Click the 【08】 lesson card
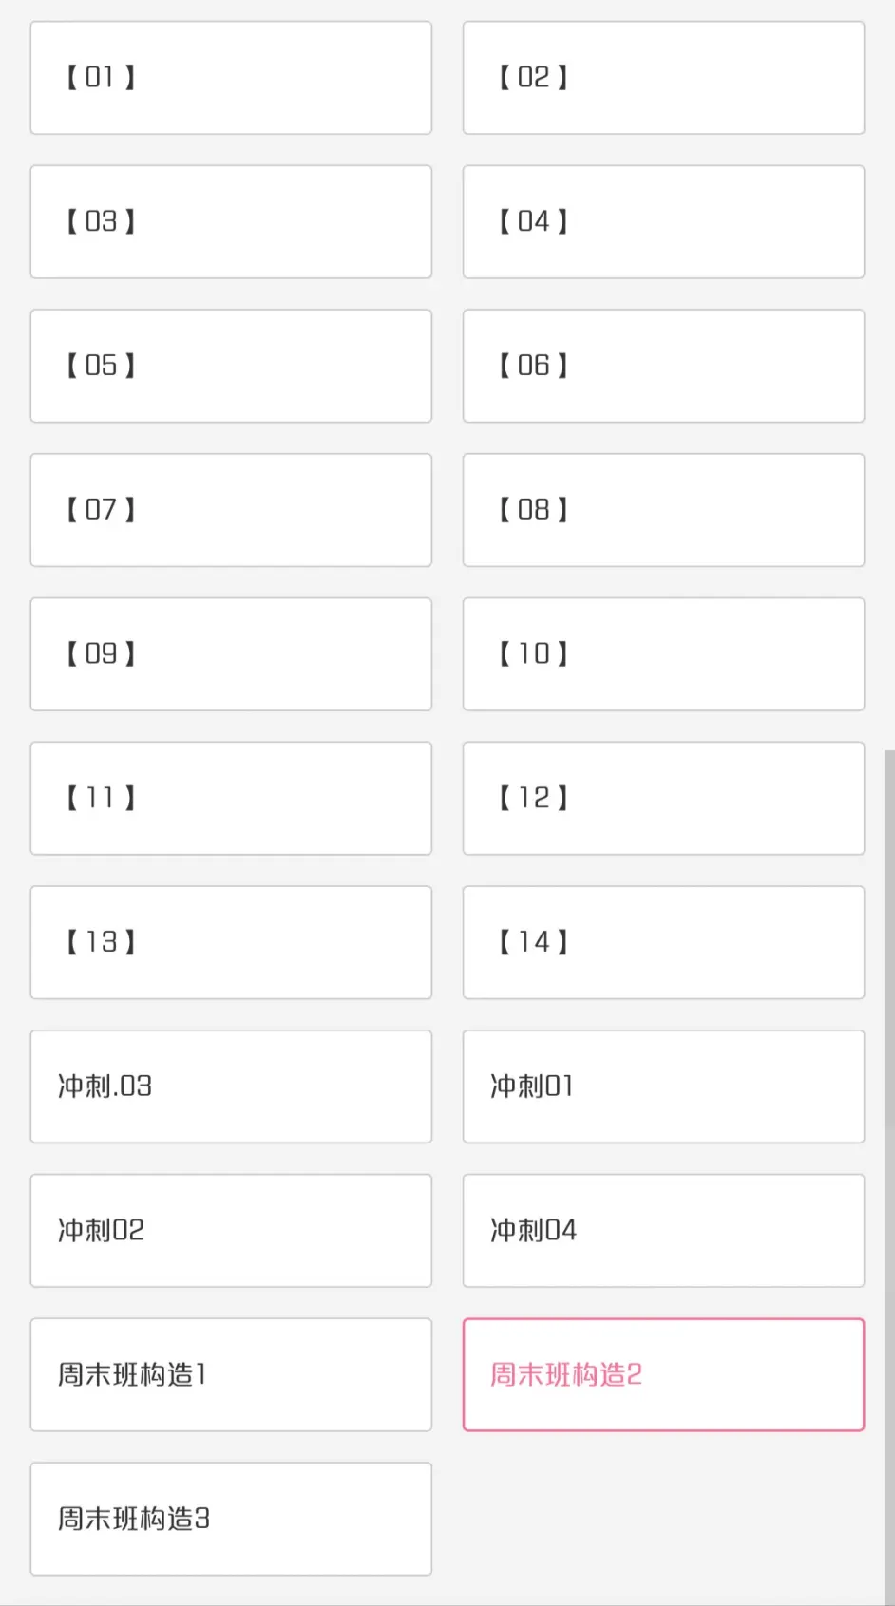The height and width of the screenshot is (1606, 895). tap(663, 510)
